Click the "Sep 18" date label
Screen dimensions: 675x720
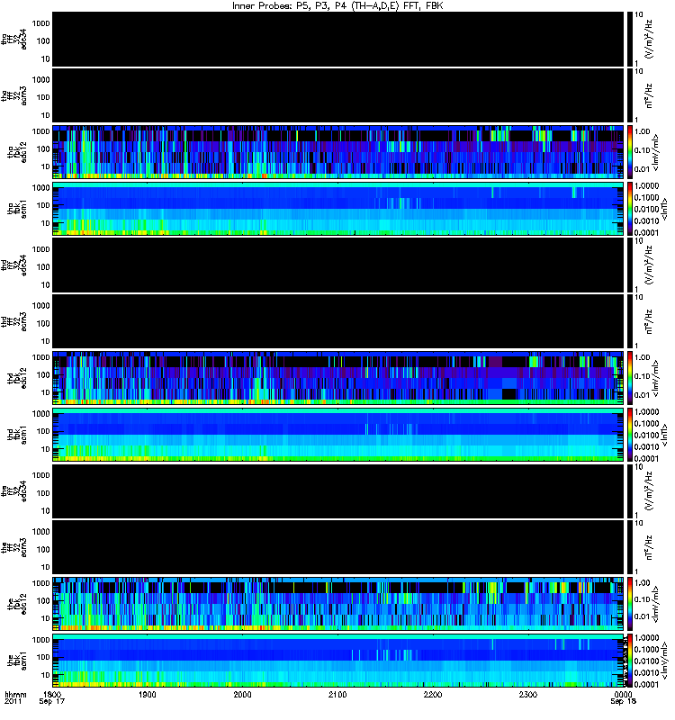pyautogui.click(x=623, y=701)
